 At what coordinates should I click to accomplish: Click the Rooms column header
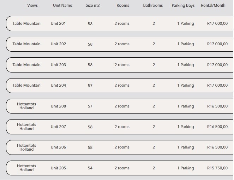pyautogui.click(x=123, y=5)
